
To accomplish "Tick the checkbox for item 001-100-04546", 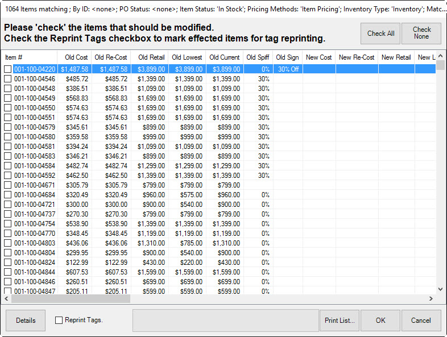I will [8, 80].
